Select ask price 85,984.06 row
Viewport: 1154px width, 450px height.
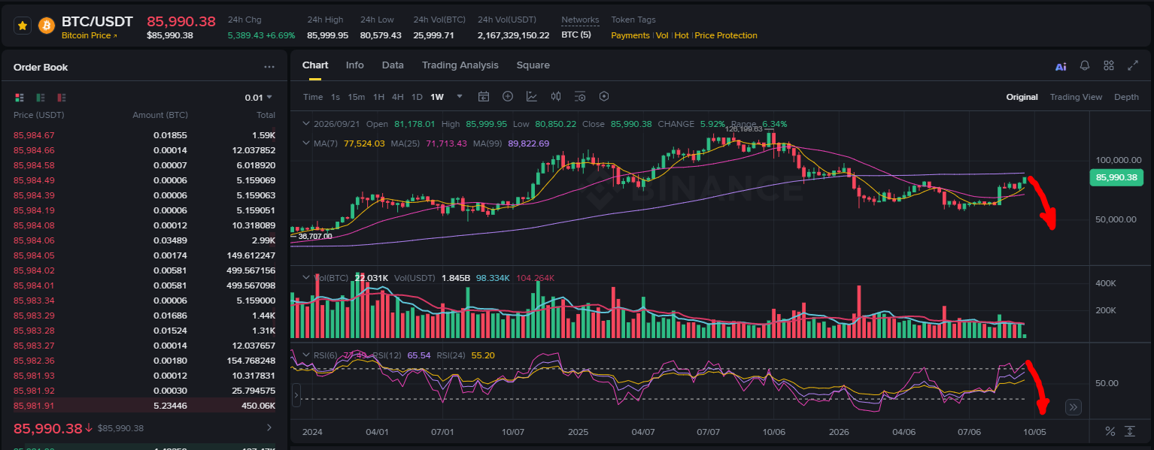pos(144,240)
